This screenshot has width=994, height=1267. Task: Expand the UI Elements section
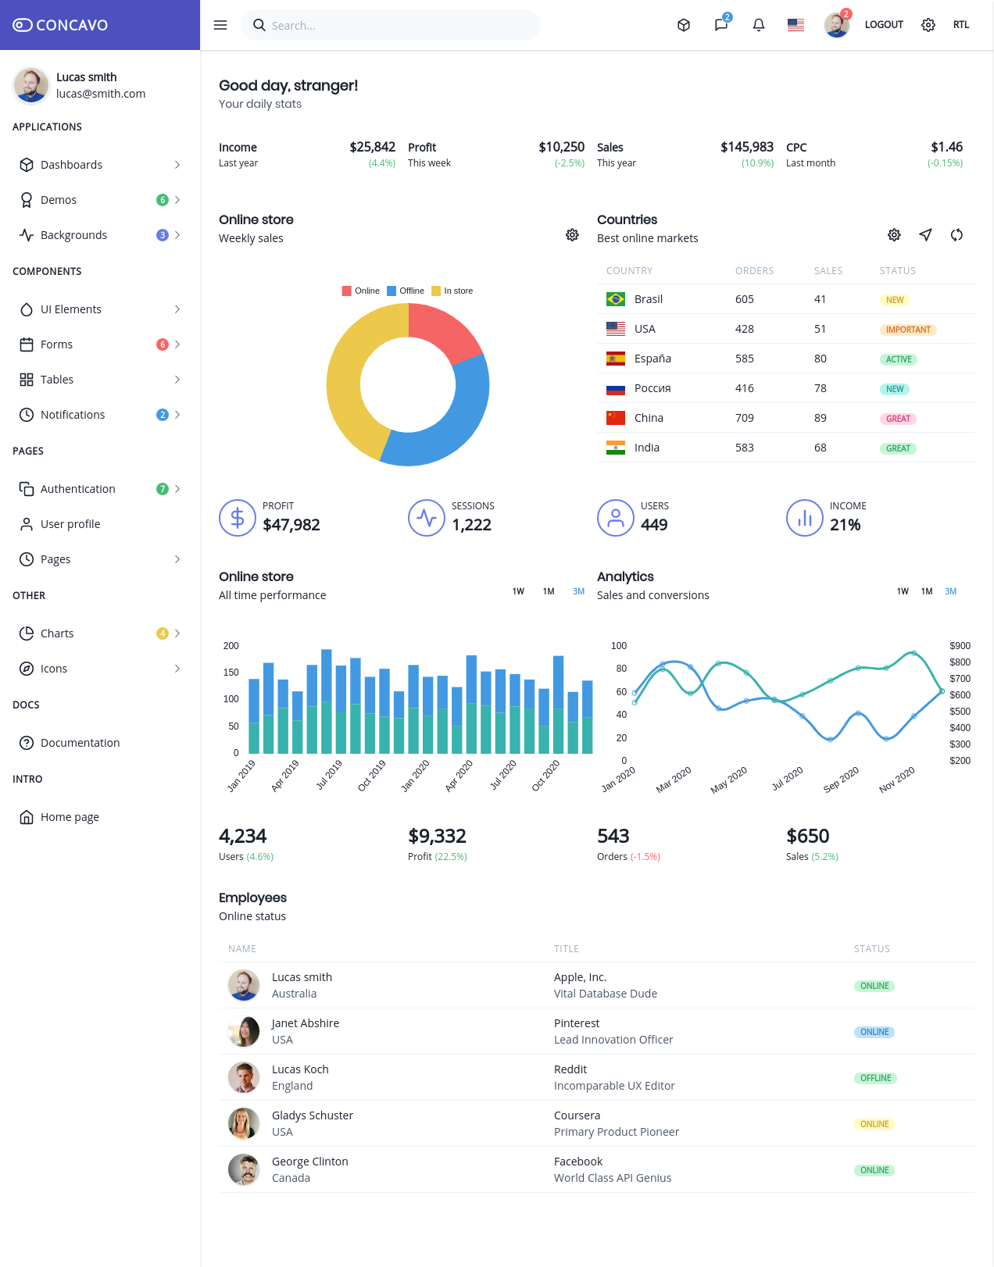click(100, 309)
